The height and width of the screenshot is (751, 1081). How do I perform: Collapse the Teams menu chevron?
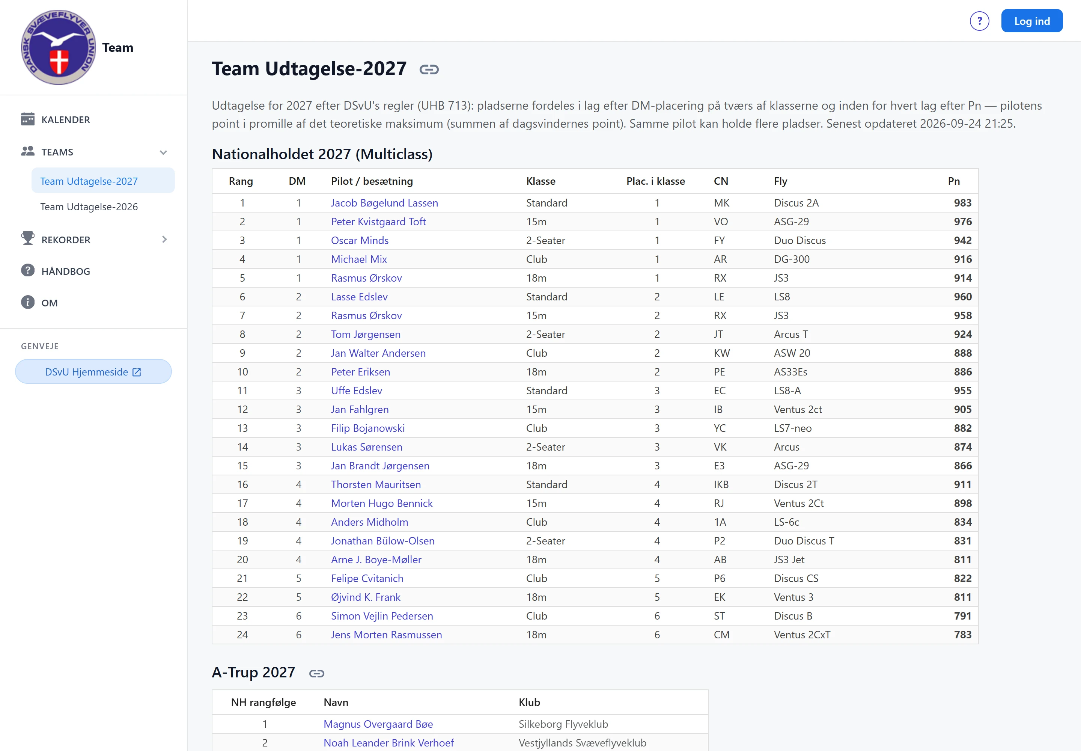pos(163,152)
